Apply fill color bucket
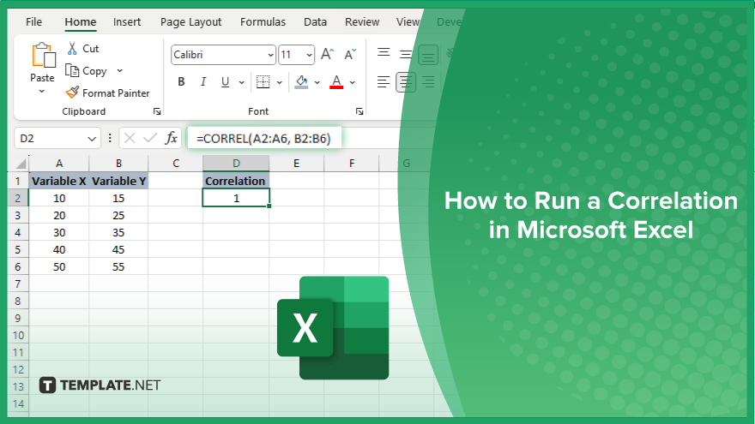This screenshot has width=755, height=424. pos(301,81)
